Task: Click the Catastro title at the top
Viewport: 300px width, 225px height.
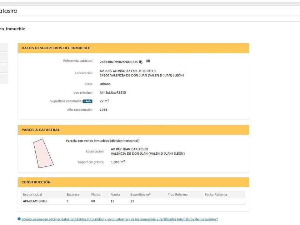Action: pyautogui.click(x=9, y=11)
